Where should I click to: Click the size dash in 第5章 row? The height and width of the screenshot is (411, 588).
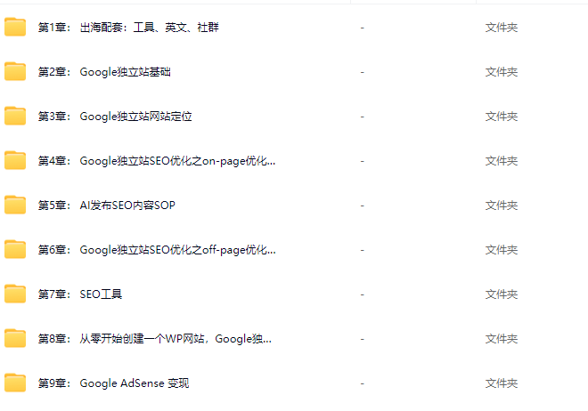click(x=363, y=205)
